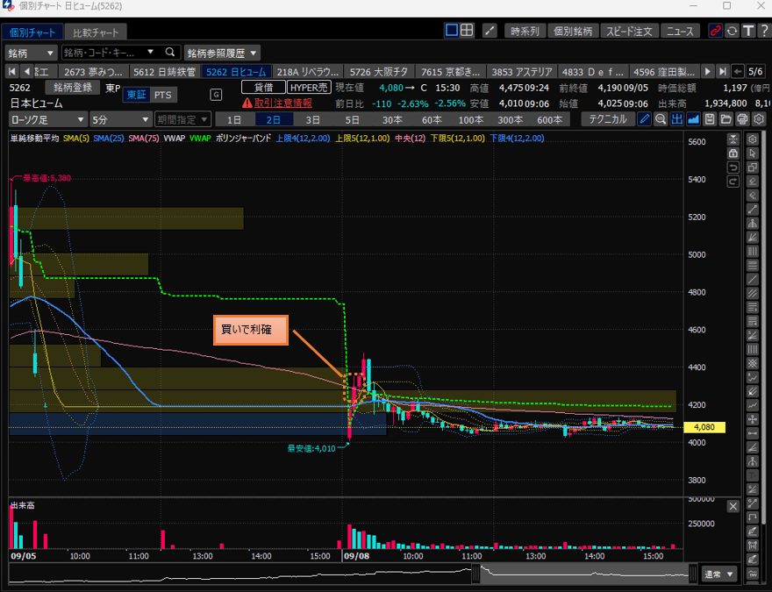The image size is (772, 592).
Task: Click the refresh icon in top toolbar
Action: [x=732, y=31]
